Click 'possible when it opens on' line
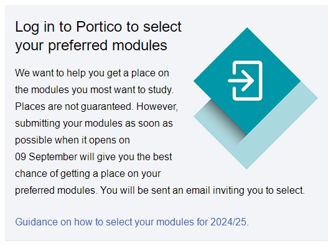The width and height of the screenshot is (336, 244). click(72, 140)
